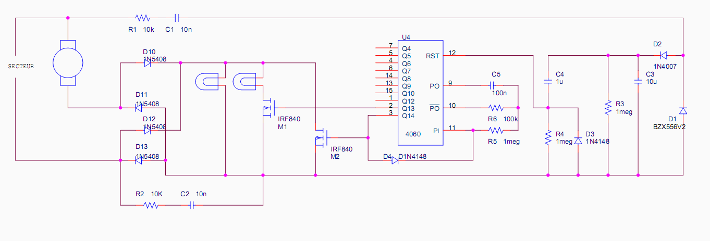
Task: Click the R1 10k resistor symbol
Action: point(142,18)
